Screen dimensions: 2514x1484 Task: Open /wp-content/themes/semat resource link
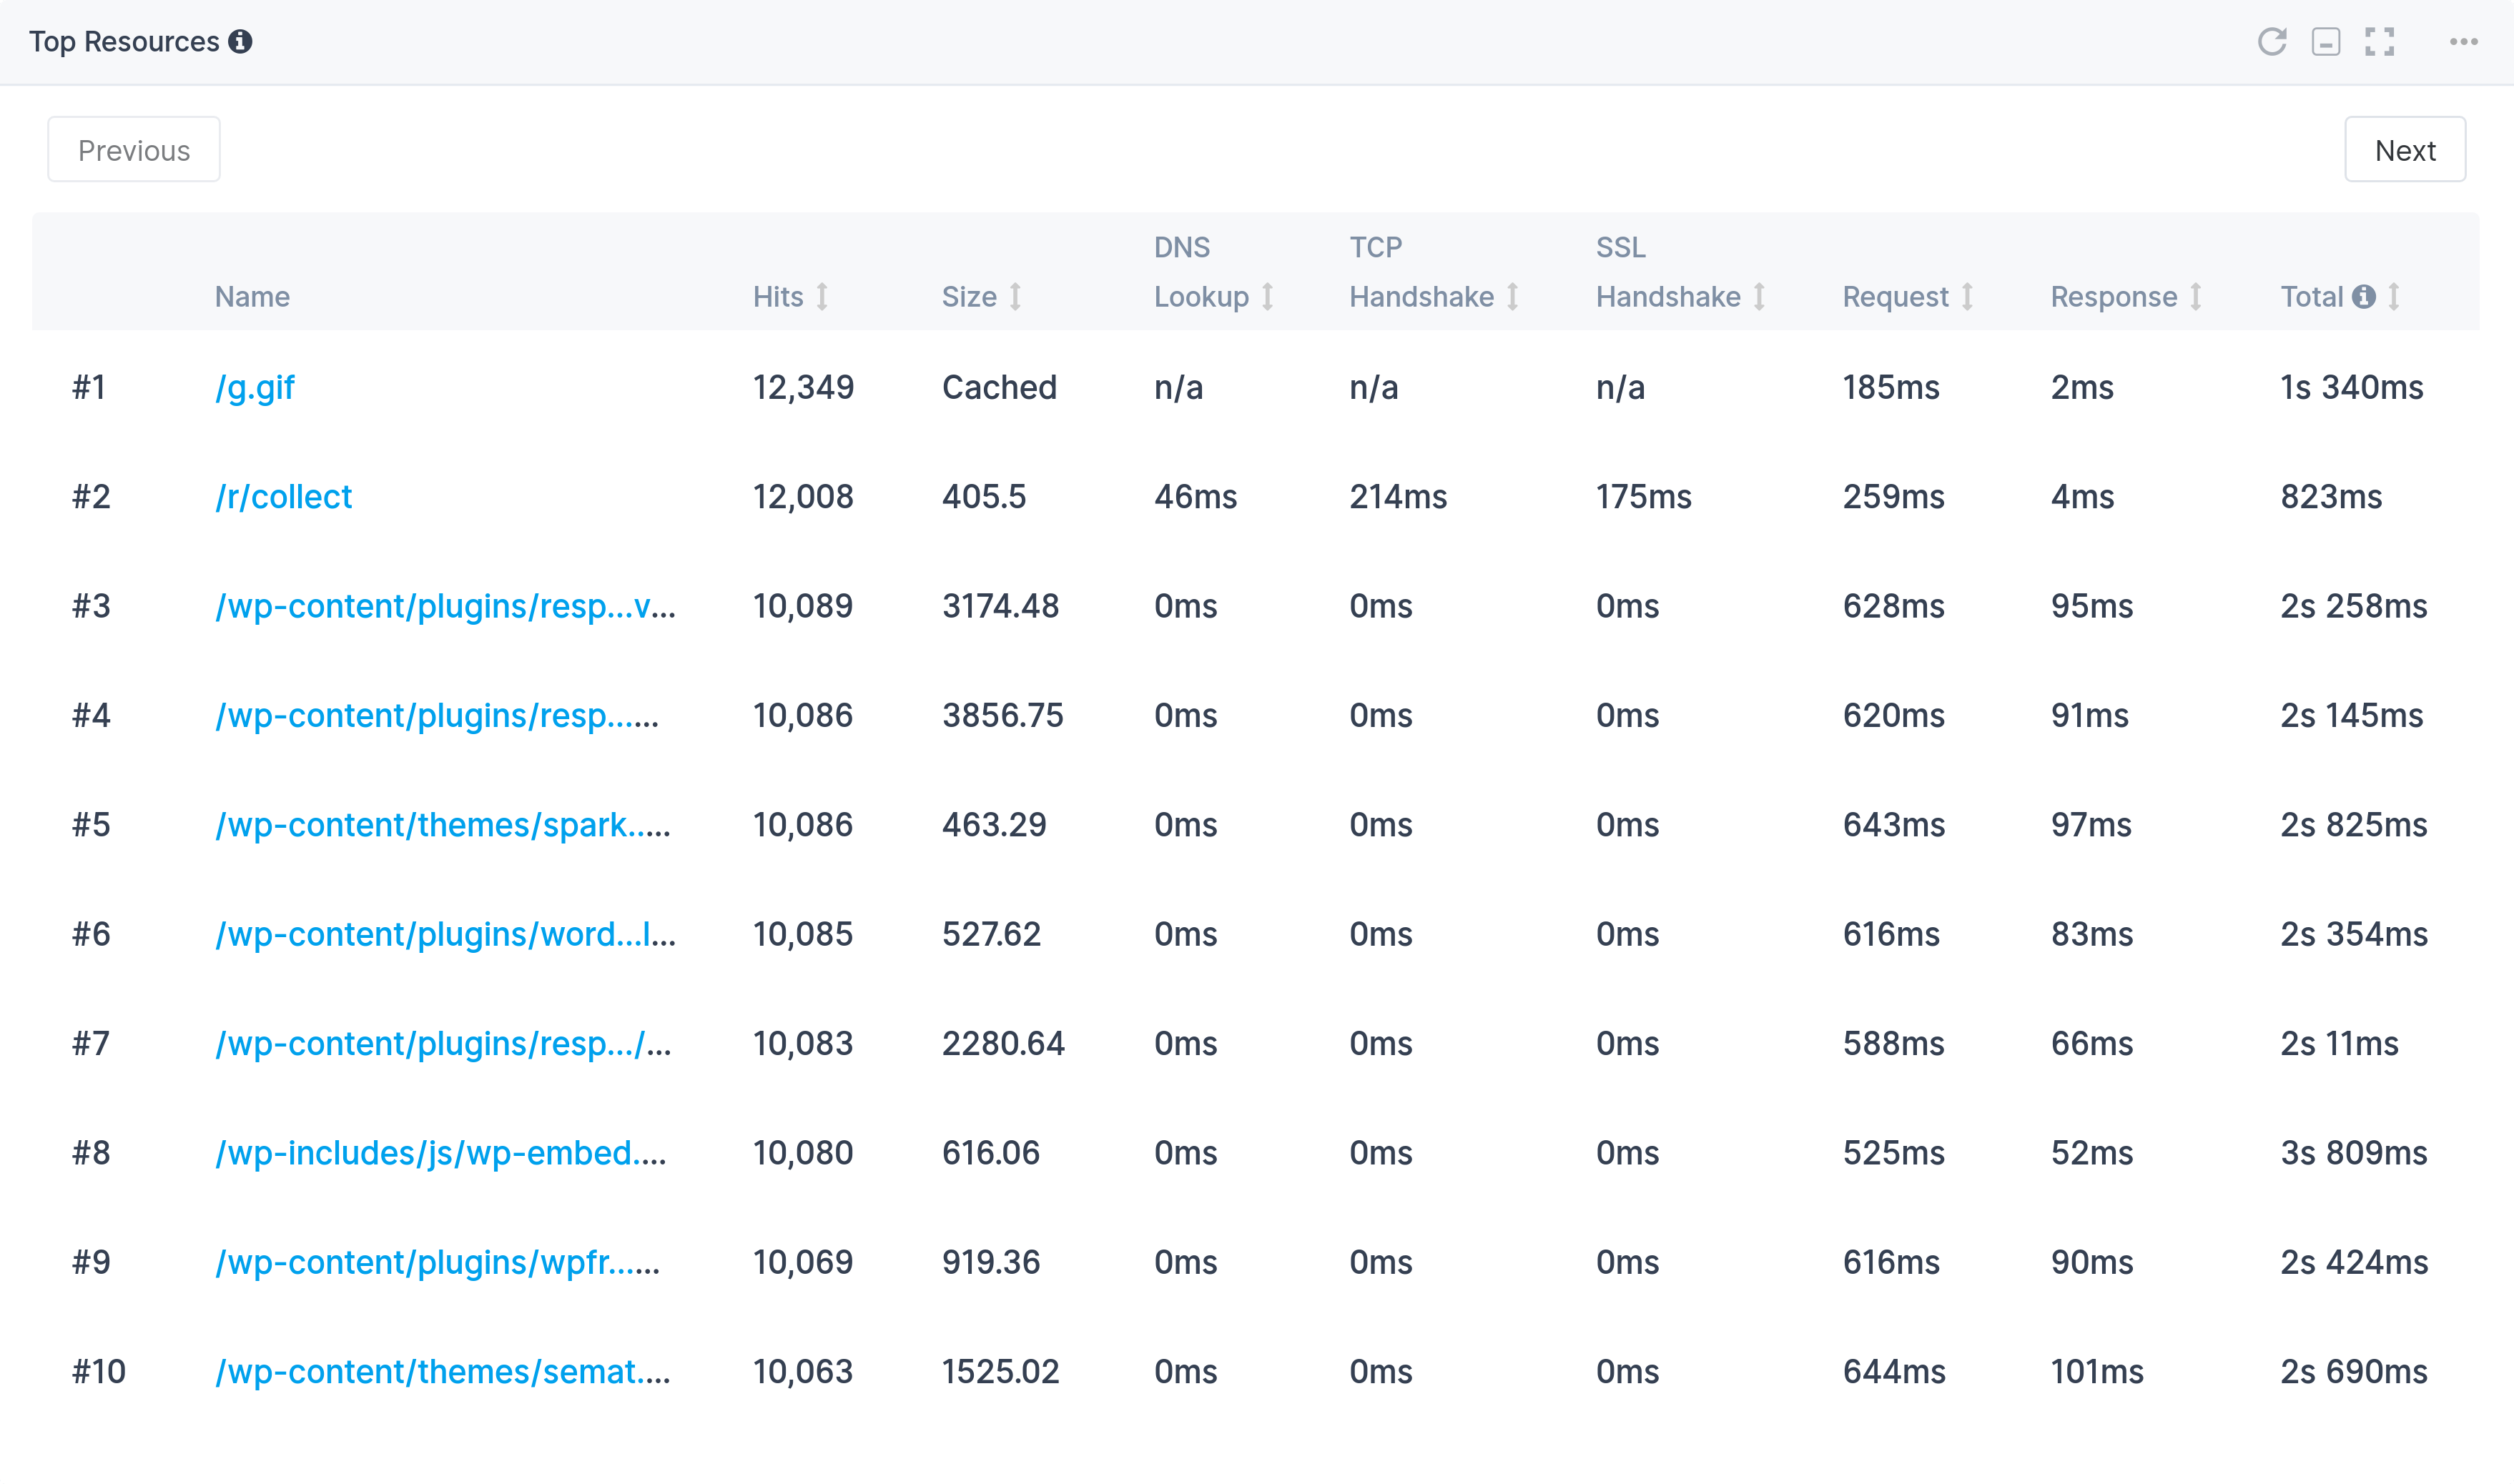(x=443, y=1372)
